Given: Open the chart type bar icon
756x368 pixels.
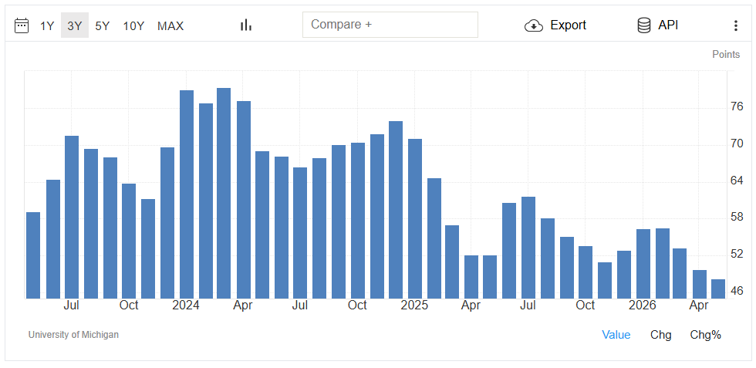Looking at the screenshot, I should pyautogui.click(x=246, y=25).
